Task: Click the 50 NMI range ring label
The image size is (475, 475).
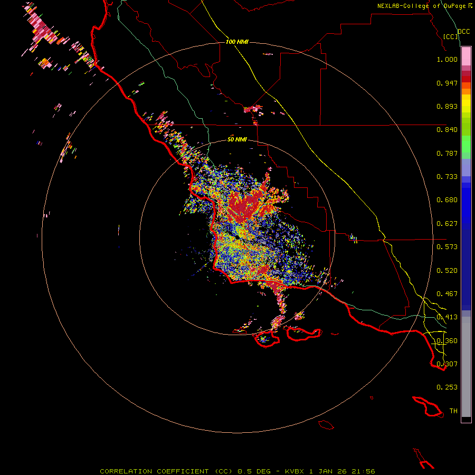Action: 237,139
